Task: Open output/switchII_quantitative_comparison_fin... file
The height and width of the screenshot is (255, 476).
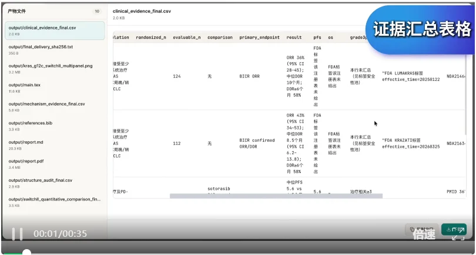Action: pos(55,202)
